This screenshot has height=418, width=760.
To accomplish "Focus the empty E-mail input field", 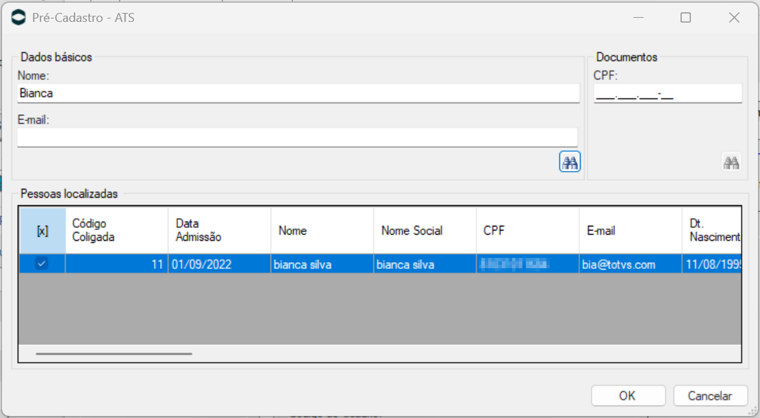I will tap(297, 138).
